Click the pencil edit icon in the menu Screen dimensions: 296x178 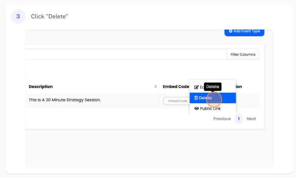196,87
